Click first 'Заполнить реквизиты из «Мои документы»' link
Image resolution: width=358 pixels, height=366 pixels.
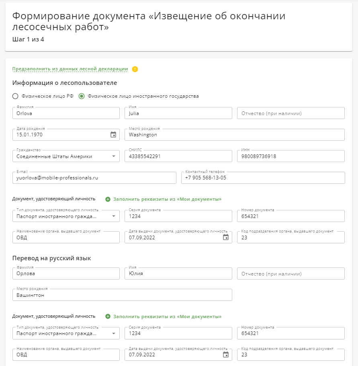click(167, 199)
